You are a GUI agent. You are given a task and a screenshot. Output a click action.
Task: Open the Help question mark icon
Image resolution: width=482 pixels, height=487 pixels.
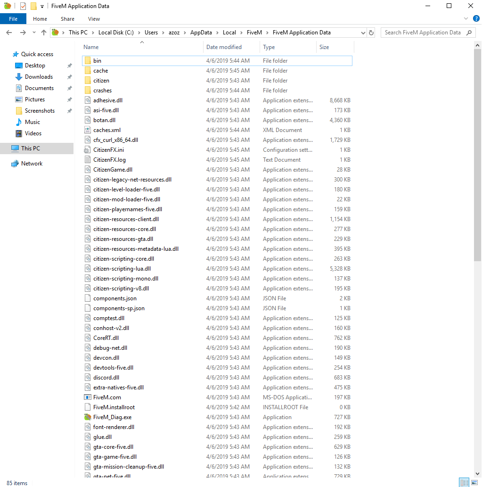click(476, 19)
